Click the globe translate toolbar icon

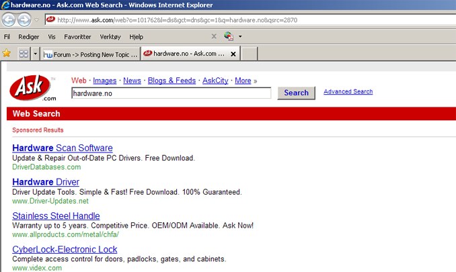point(229,36)
